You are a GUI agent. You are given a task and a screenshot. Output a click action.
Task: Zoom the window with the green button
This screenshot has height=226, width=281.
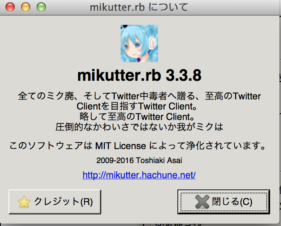pos(41,7)
